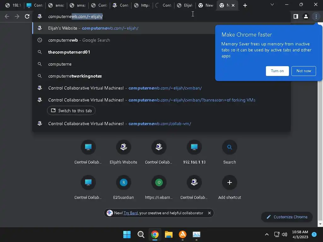Click Customize Chrome button

point(287,217)
